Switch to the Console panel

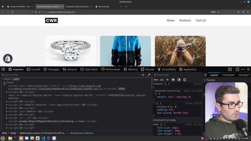click(x=34, y=69)
